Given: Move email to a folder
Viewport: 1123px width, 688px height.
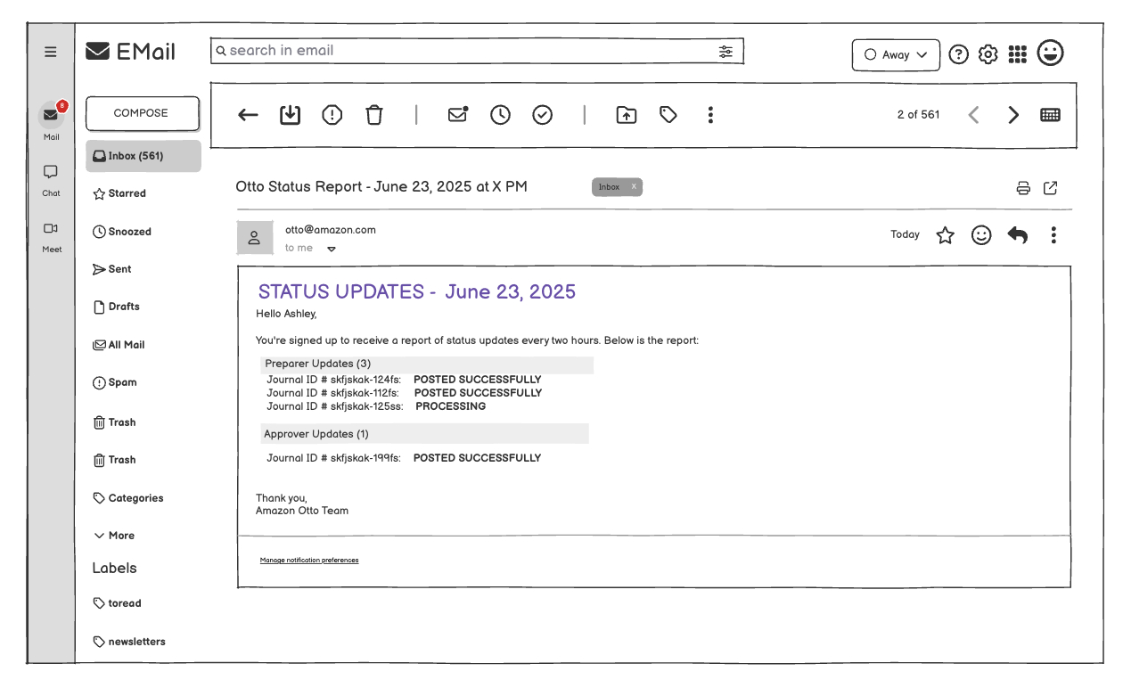Looking at the screenshot, I should click(627, 115).
